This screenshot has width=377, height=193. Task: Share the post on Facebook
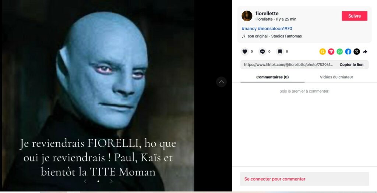(x=348, y=51)
